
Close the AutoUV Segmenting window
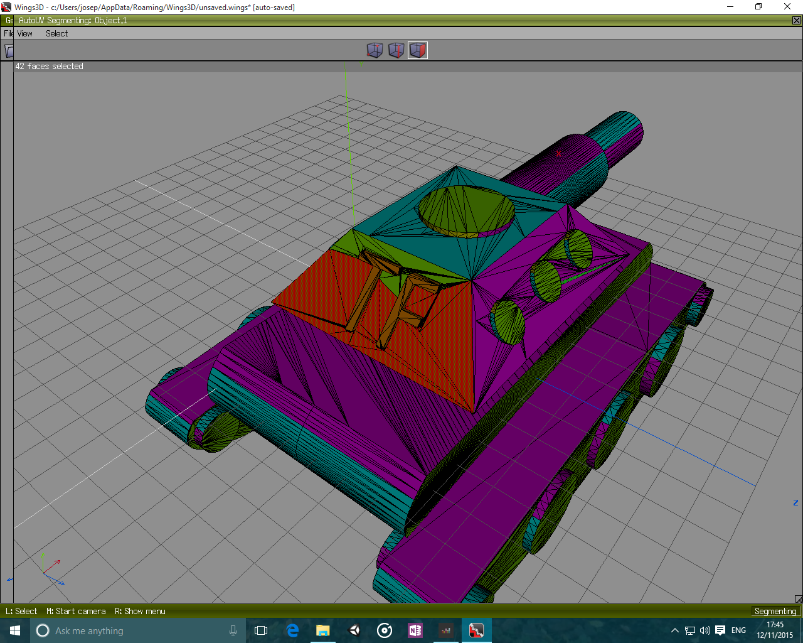coord(797,20)
